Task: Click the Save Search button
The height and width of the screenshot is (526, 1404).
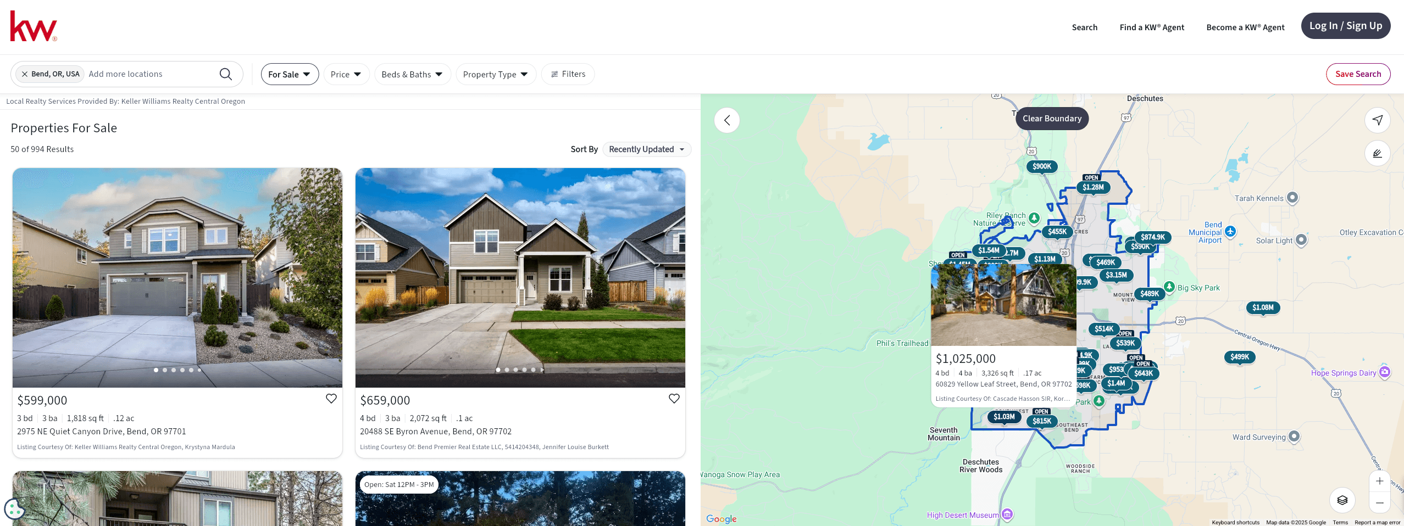Action: pos(1358,74)
